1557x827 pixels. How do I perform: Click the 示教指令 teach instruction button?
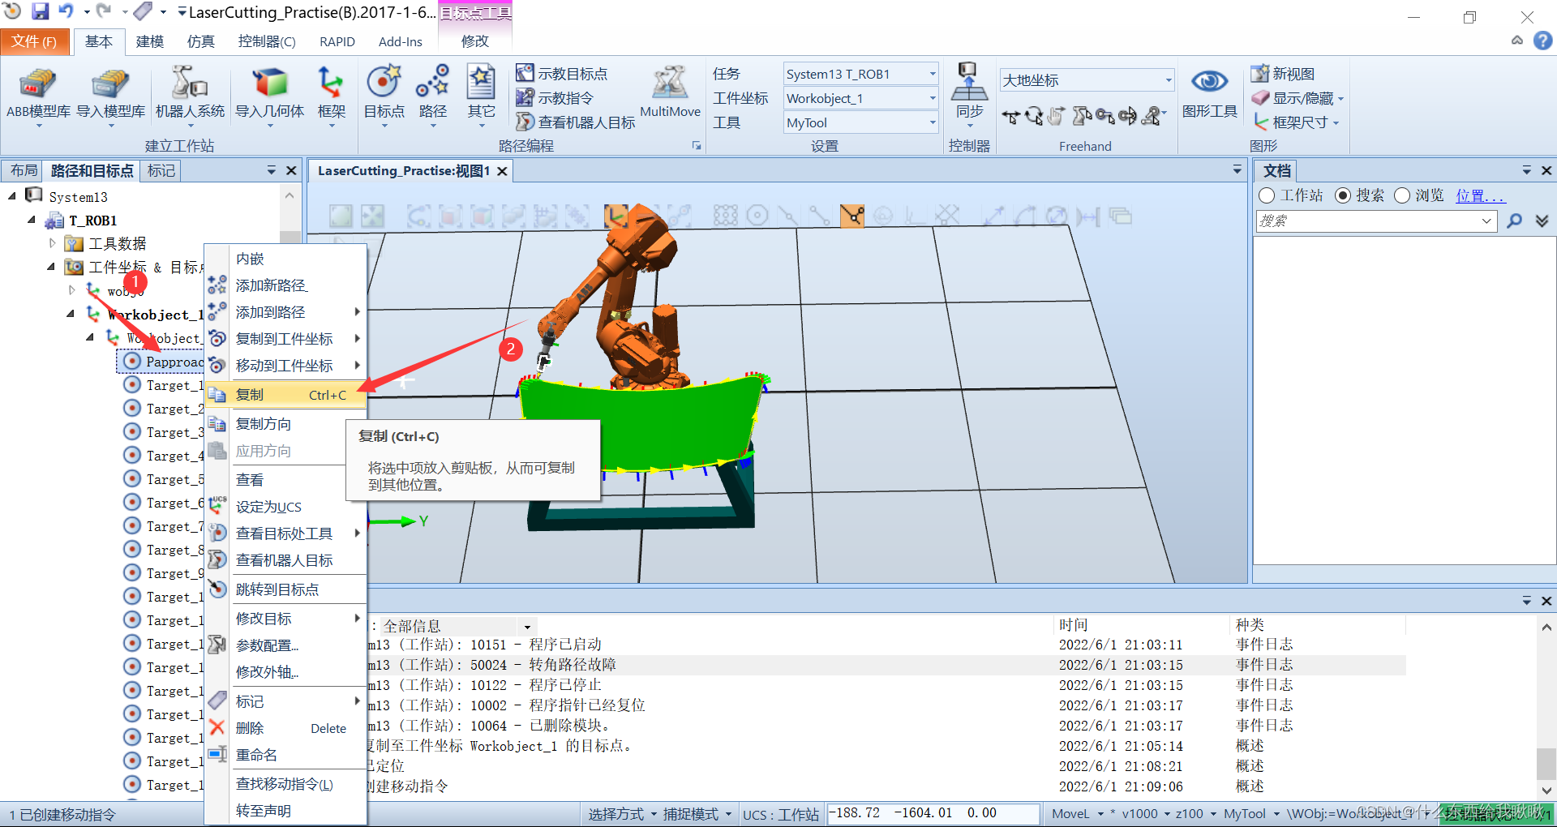(555, 98)
